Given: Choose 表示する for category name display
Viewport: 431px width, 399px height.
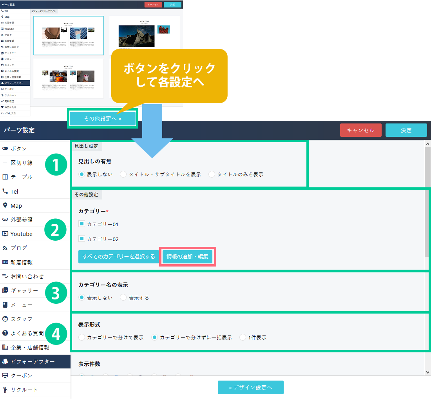Looking at the screenshot, I should pyautogui.click(x=123, y=297).
